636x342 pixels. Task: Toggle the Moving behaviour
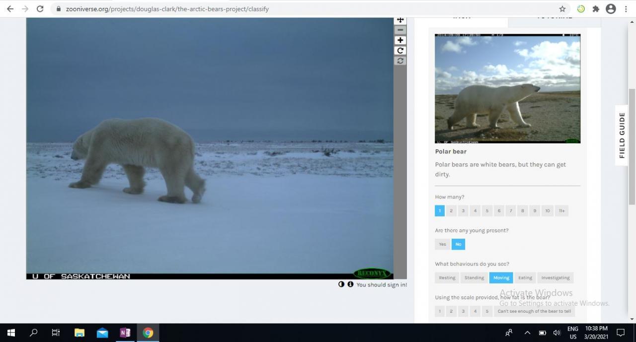click(x=501, y=278)
